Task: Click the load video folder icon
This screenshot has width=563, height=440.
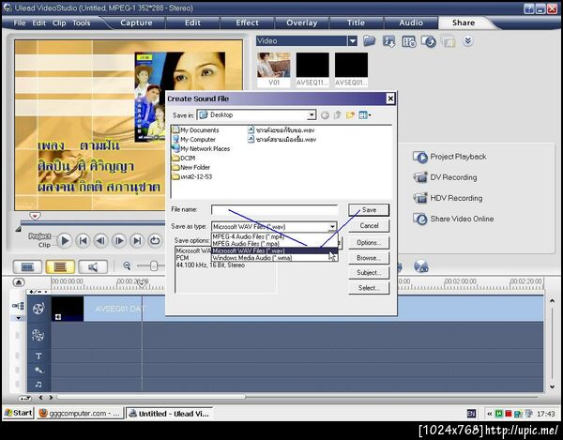Action: [369, 41]
